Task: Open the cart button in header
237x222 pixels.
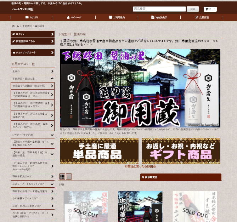Action: 210,9
